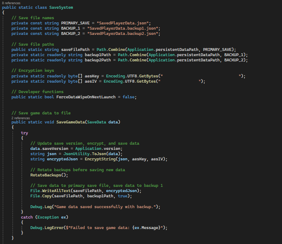Click the Exception type in catch clause
The height and width of the screenshot is (244, 282).
[48, 217]
